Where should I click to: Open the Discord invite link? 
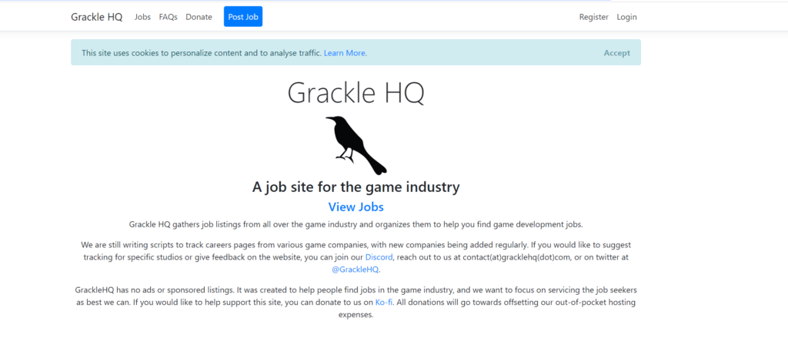pos(379,256)
